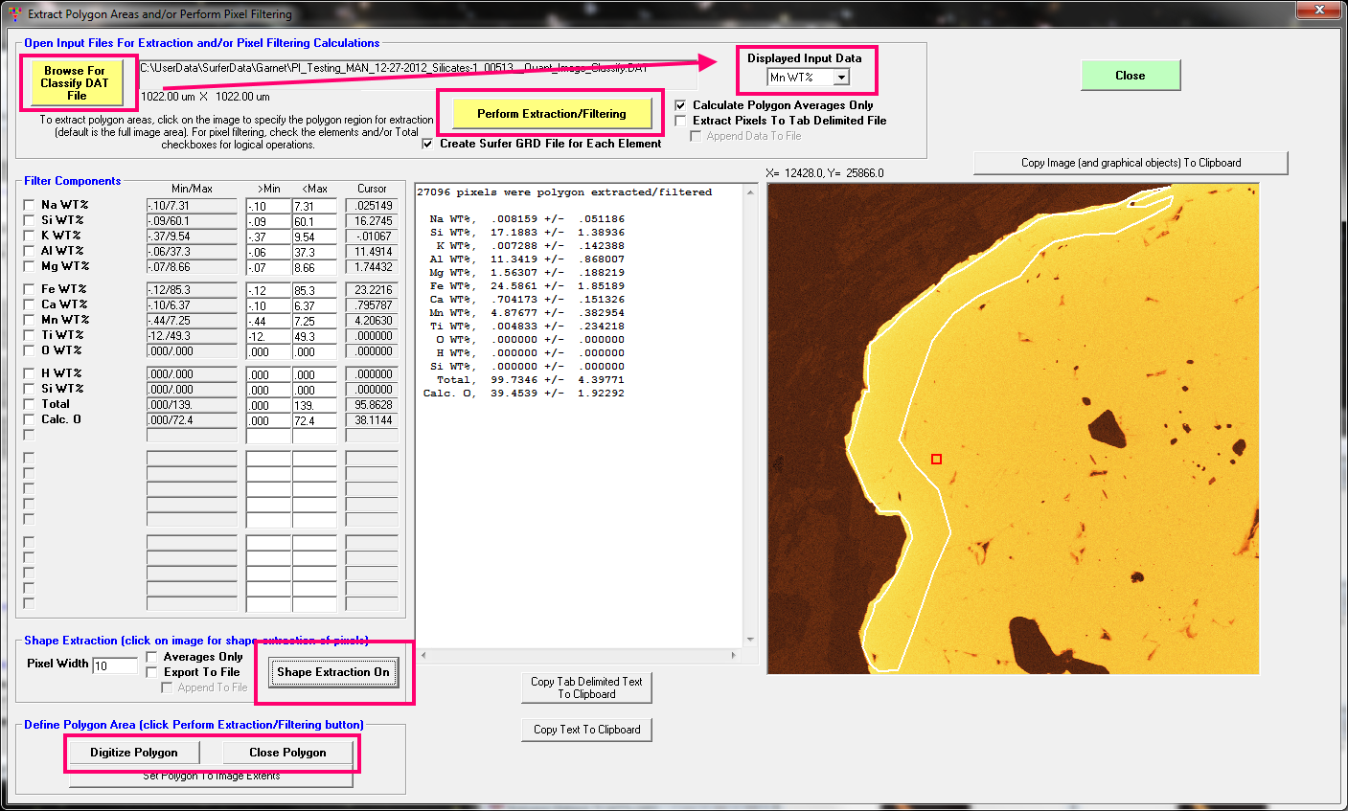
Task: Click Copy Text To Clipboard button
Action: point(586,730)
